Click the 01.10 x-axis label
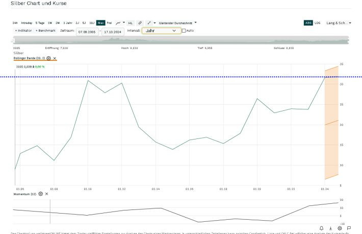This screenshot has height=234, width=362. tap(88, 189)
